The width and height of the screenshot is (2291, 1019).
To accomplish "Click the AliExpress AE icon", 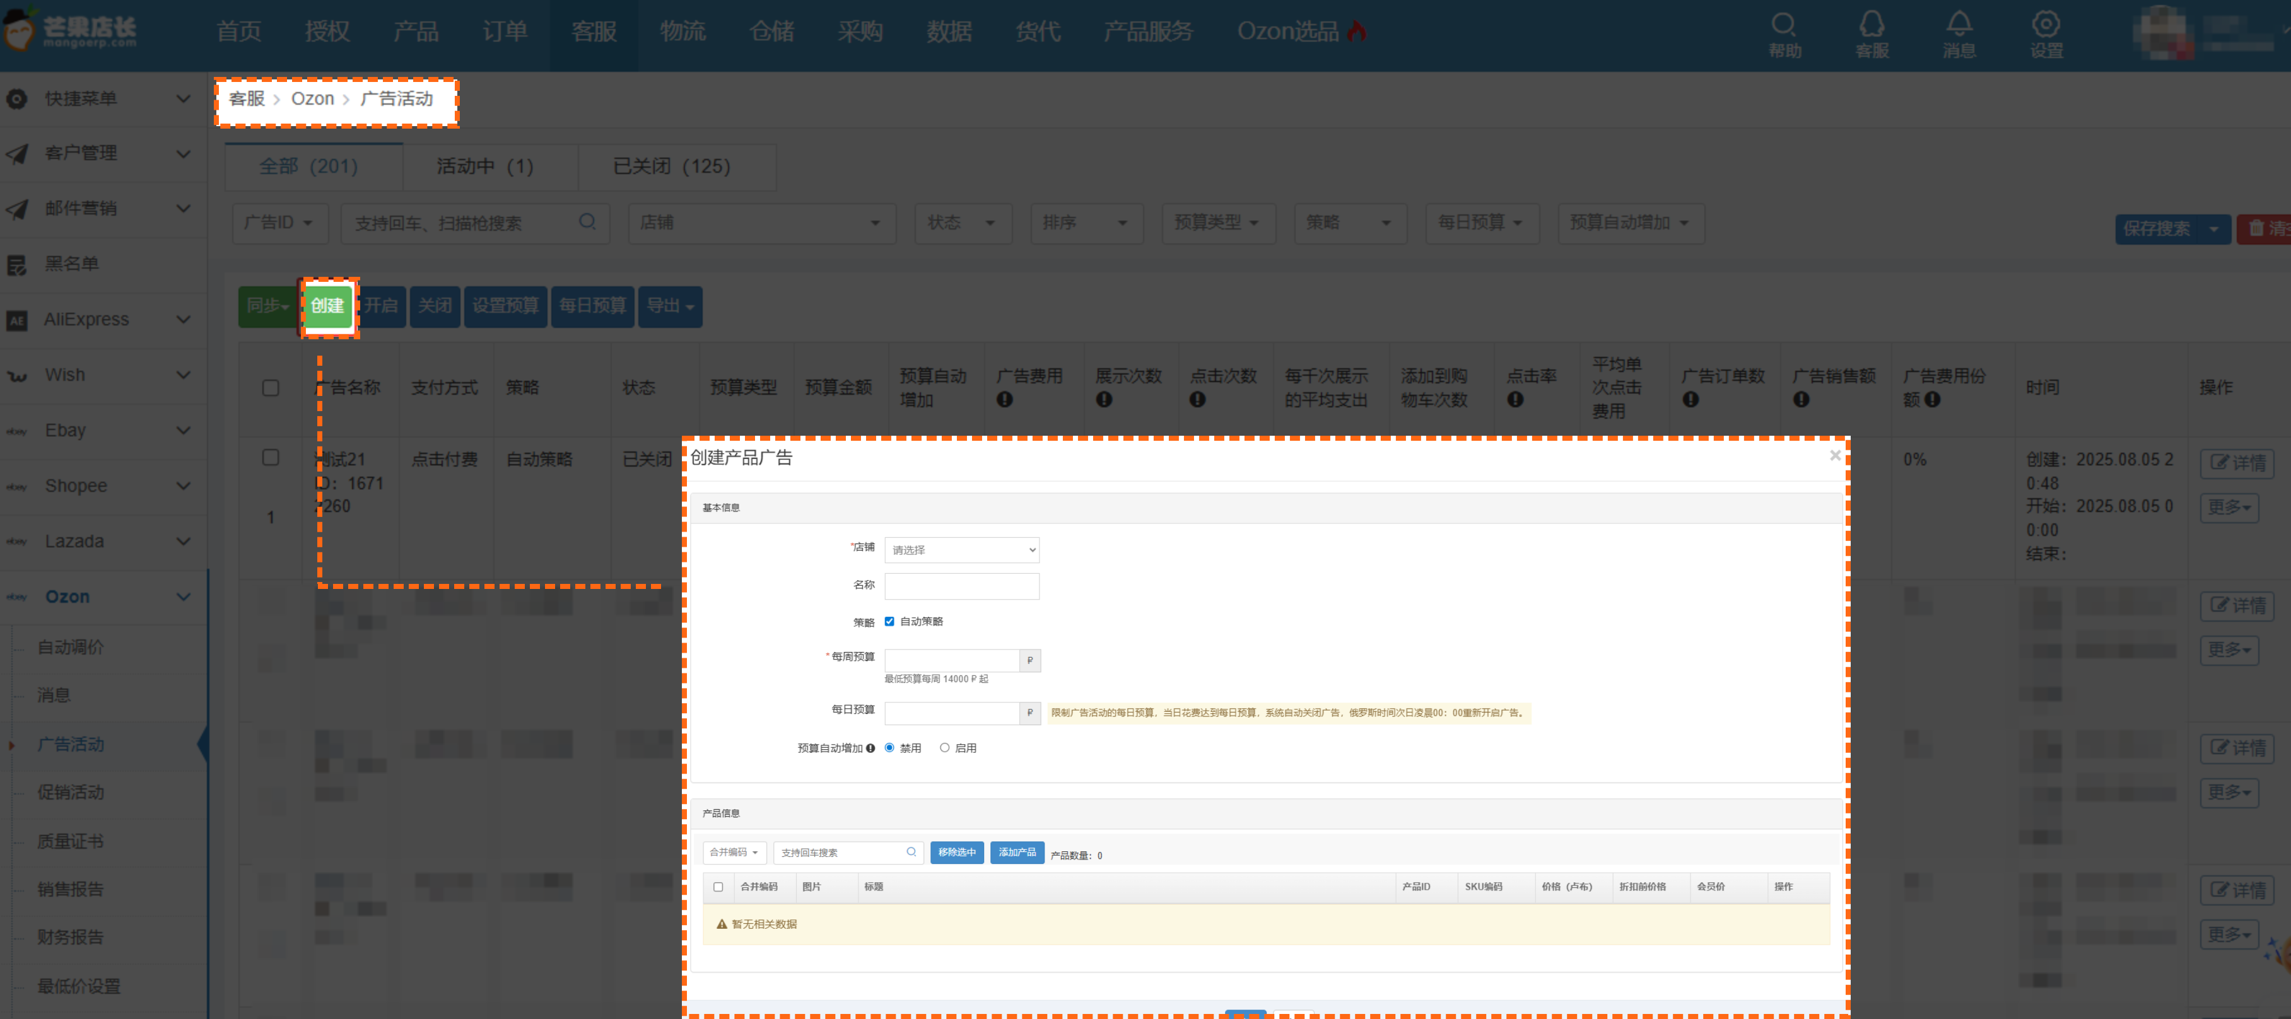I will (16, 320).
